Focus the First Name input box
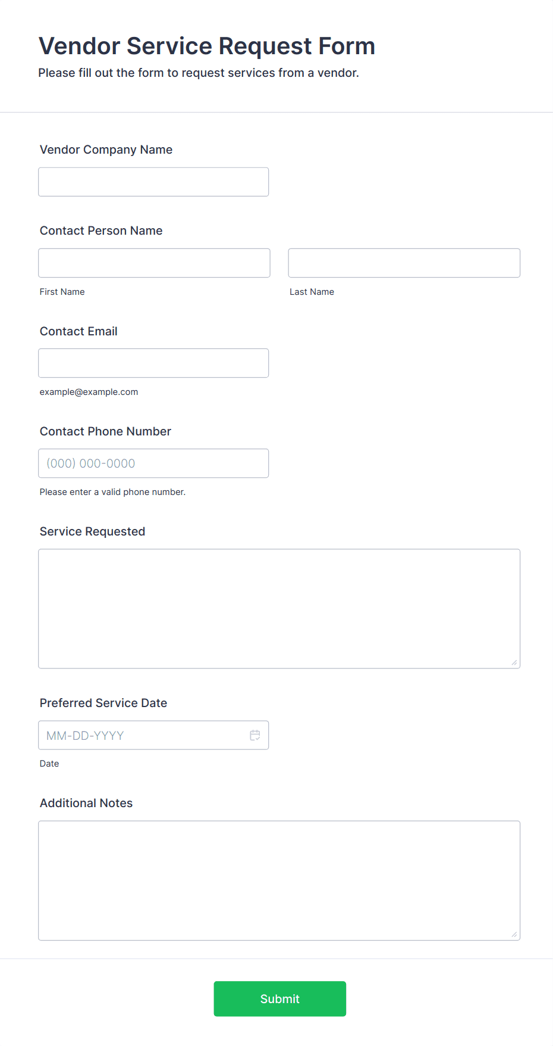Image resolution: width=553 pixels, height=1046 pixels. (x=154, y=263)
